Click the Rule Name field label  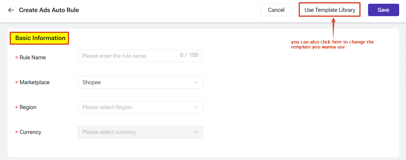[x=33, y=57]
